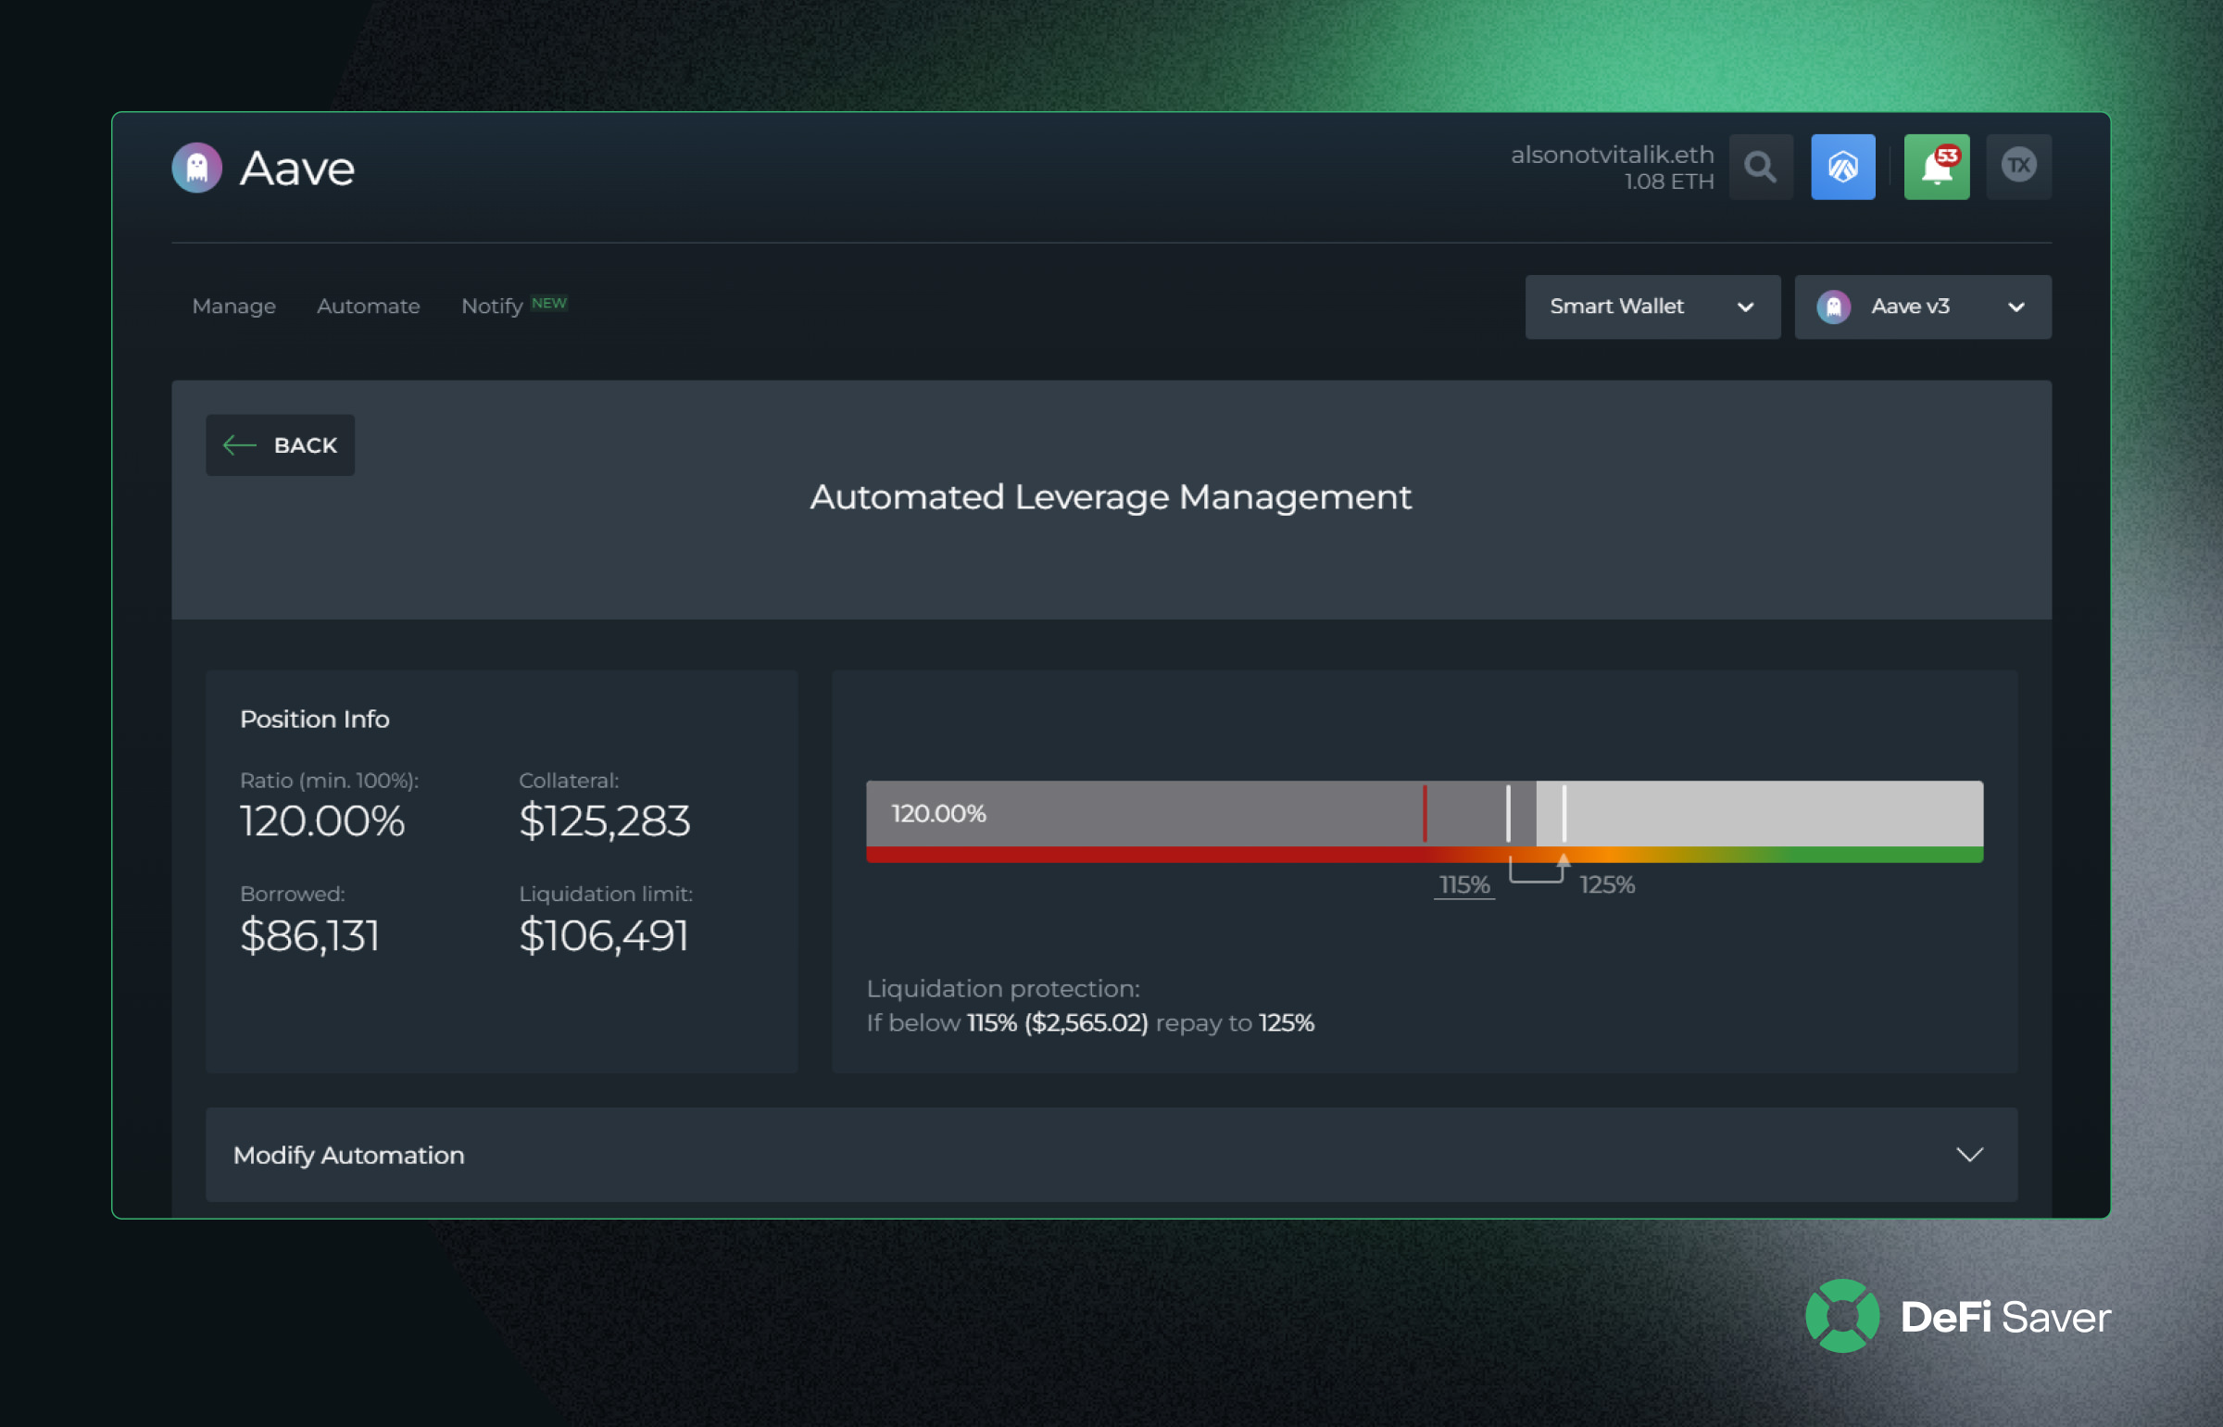Expand the Modify Automation section
This screenshot has height=1427, width=2223.
(x=1111, y=1155)
